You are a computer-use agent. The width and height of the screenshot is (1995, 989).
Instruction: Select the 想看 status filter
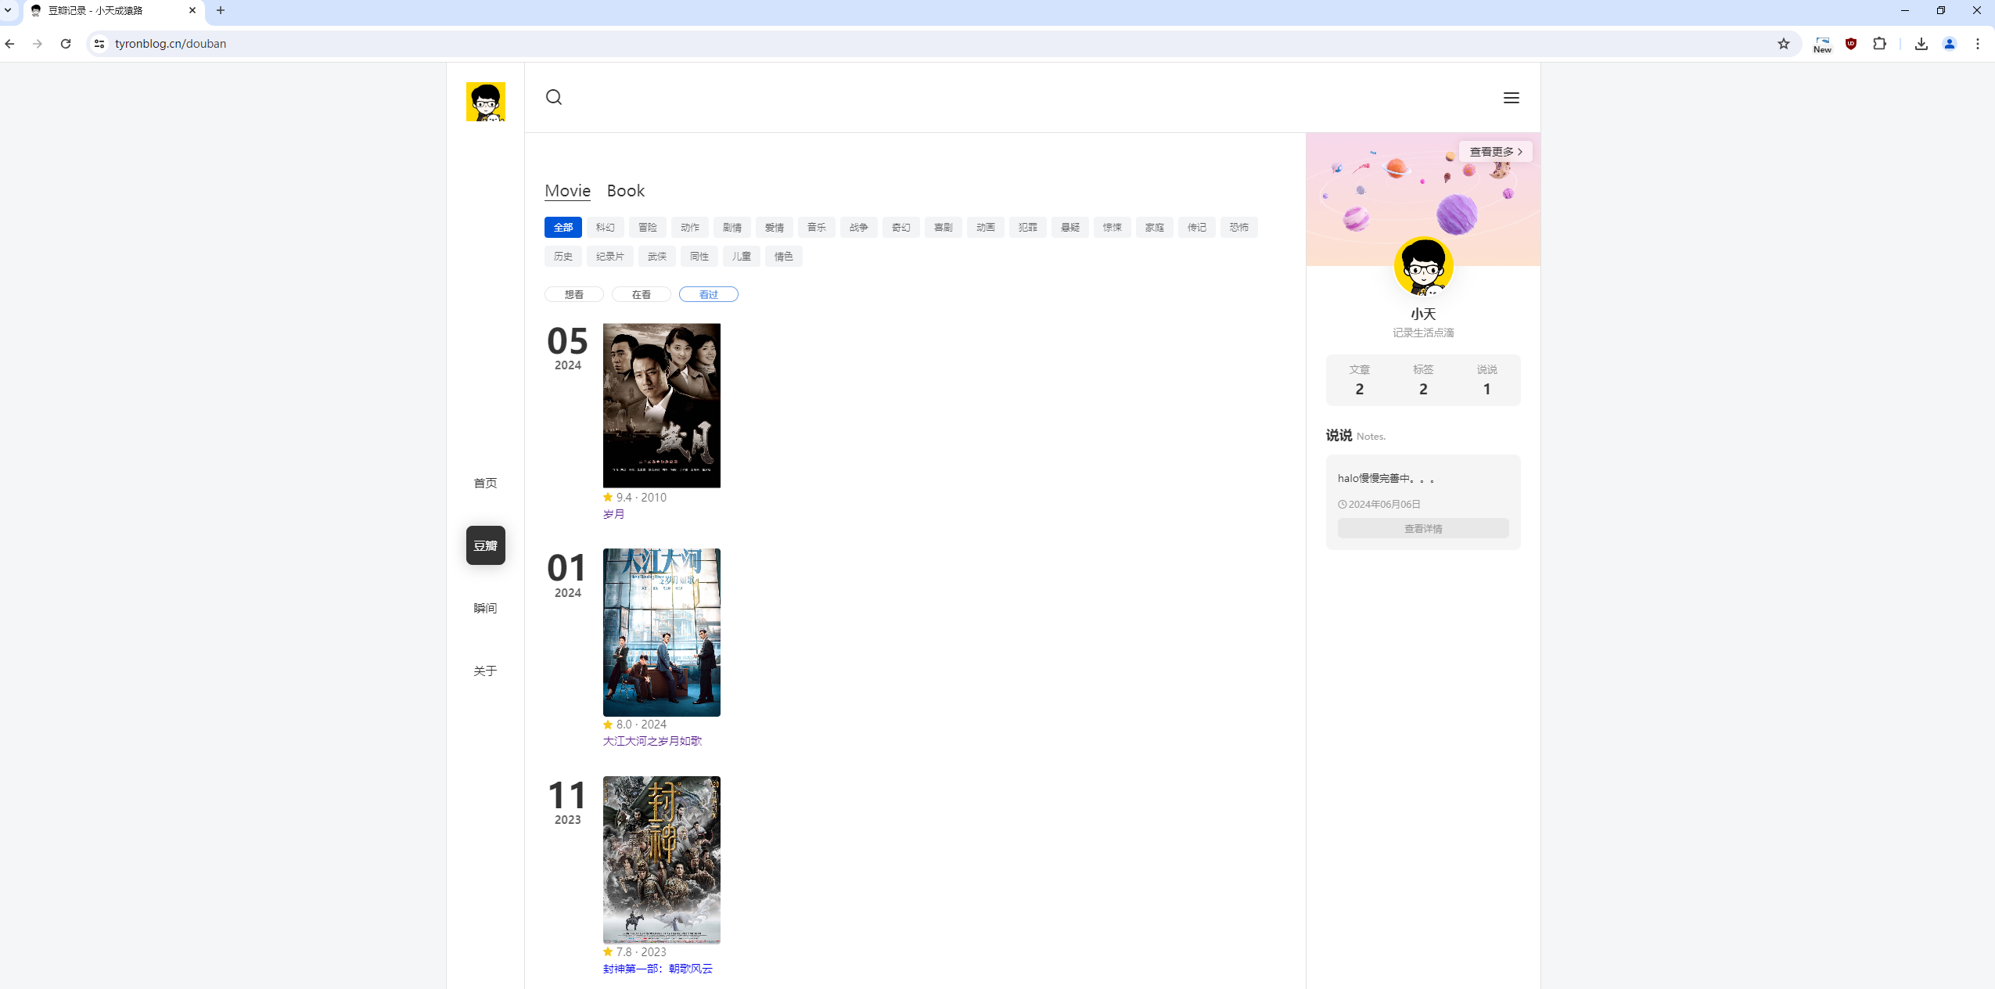point(573,294)
